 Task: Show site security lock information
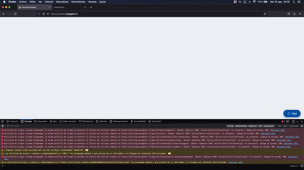[x=43, y=14]
